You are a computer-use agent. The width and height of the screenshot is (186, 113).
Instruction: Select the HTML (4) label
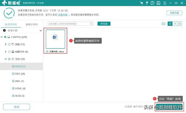[x=20, y=88]
